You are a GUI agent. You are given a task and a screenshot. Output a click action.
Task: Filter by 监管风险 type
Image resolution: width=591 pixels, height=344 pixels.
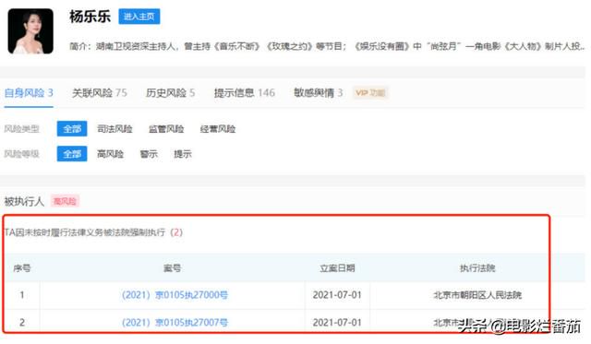166,129
